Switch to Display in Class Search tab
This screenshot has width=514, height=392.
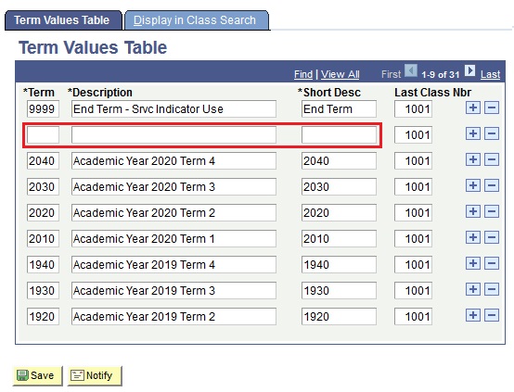pos(195,20)
